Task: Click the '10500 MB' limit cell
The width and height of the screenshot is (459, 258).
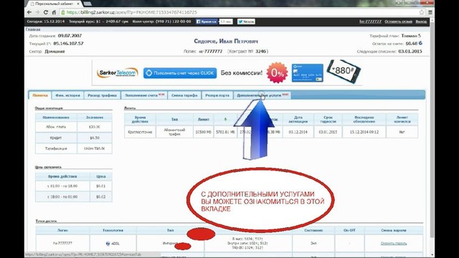Action: point(204,132)
